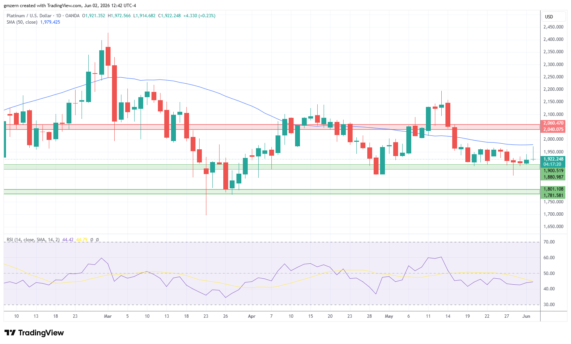
Task: Select the red resistance zone band
Action: (272, 127)
